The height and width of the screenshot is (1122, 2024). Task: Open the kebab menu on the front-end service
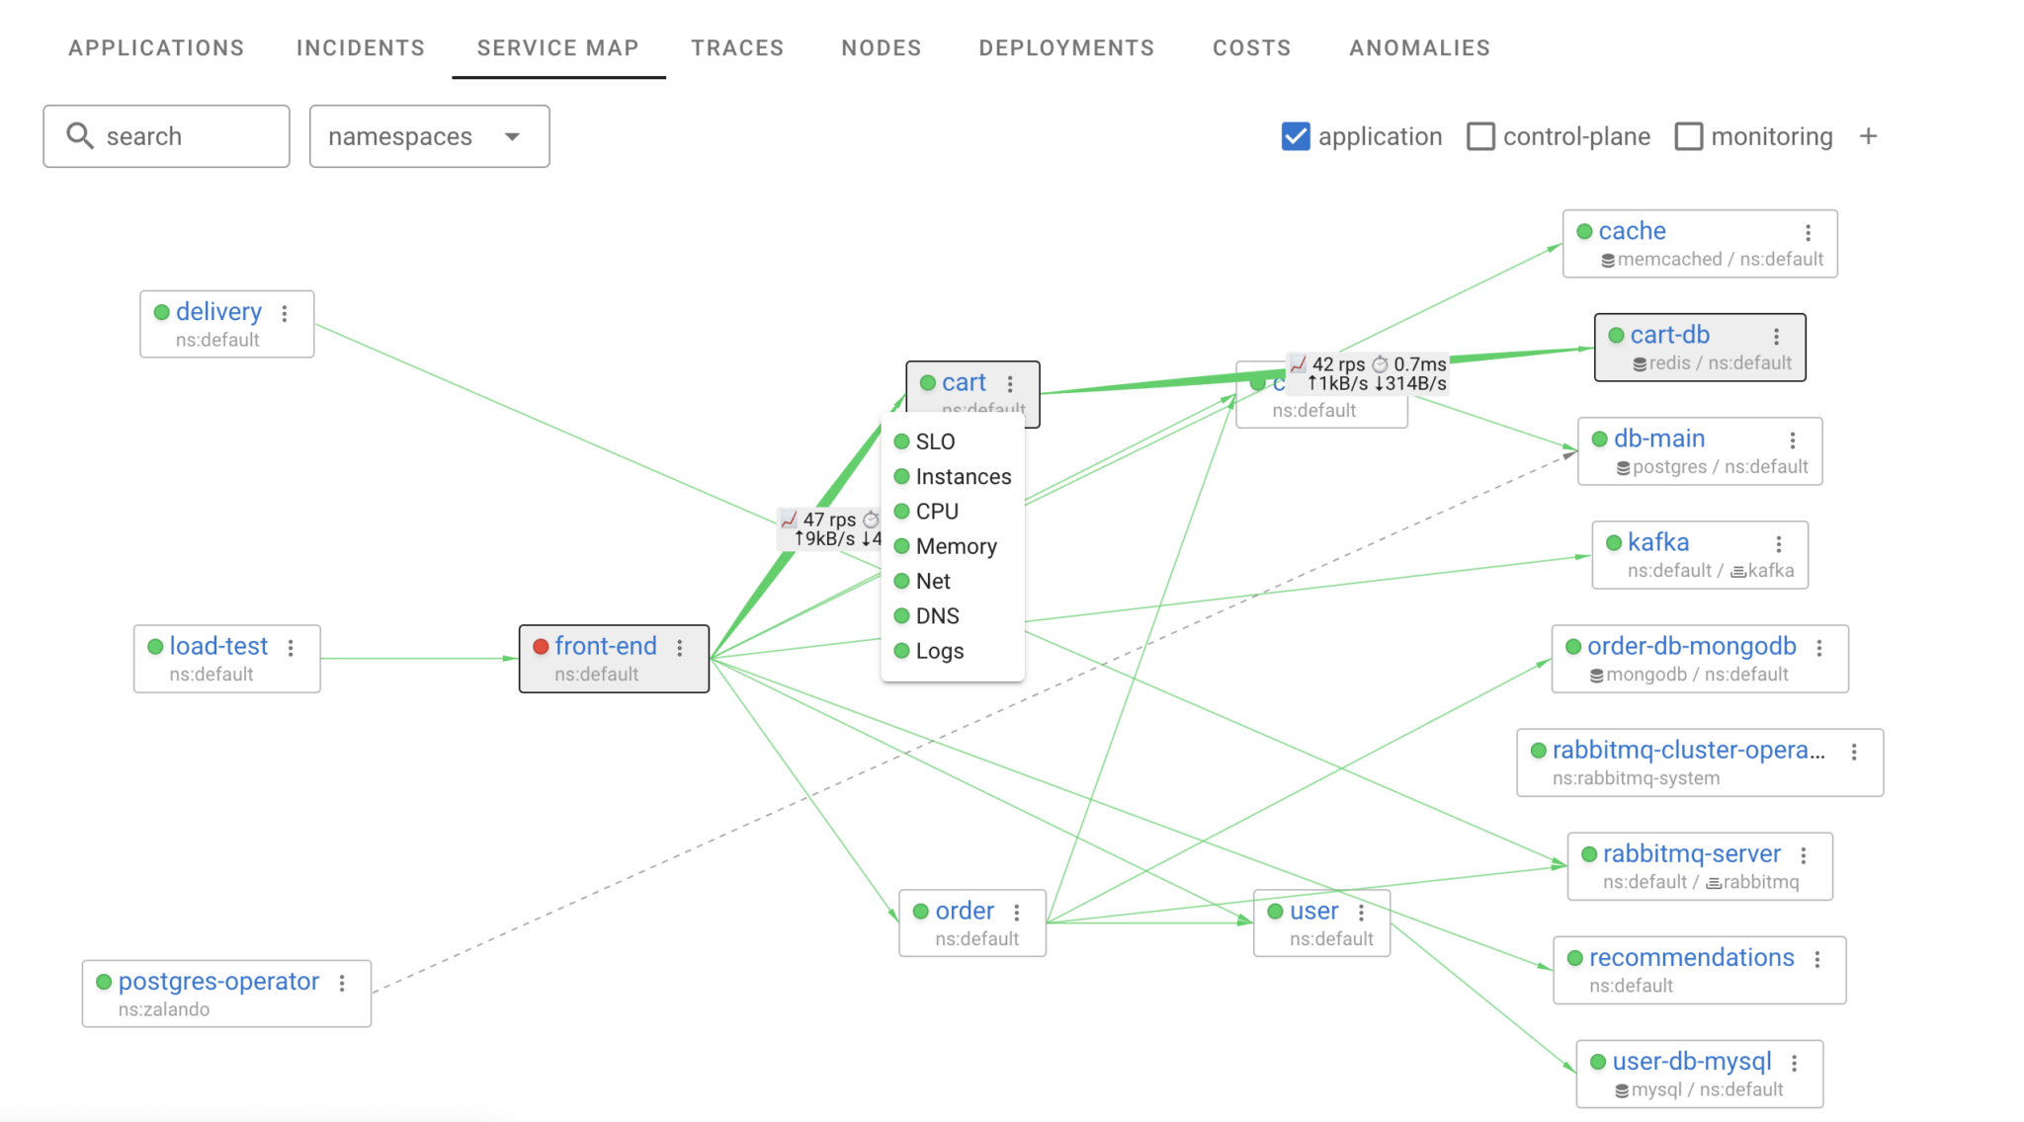point(680,648)
